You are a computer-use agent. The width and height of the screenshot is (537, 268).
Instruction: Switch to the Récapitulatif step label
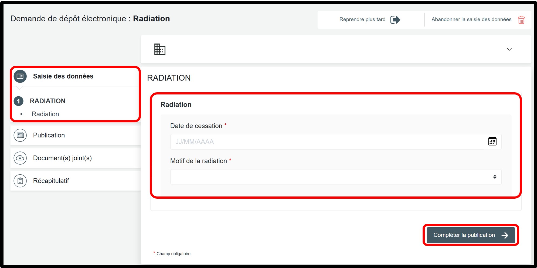(x=51, y=181)
